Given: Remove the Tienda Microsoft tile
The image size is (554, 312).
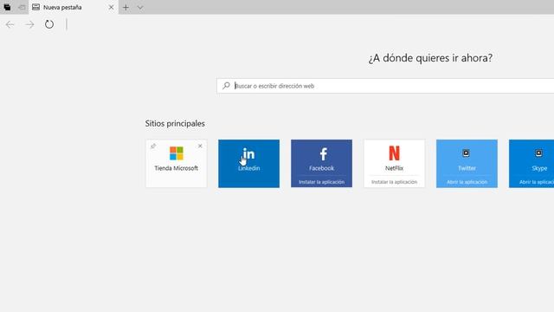Looking at the screenshot, I should click(x=200, y=146).
